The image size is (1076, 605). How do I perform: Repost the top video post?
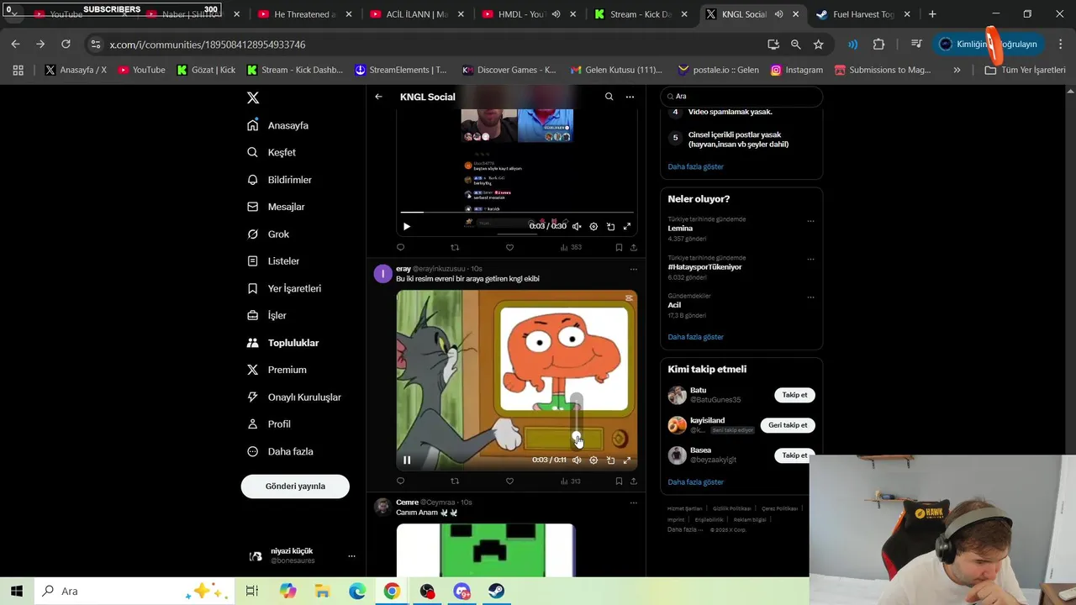[455, 247]
